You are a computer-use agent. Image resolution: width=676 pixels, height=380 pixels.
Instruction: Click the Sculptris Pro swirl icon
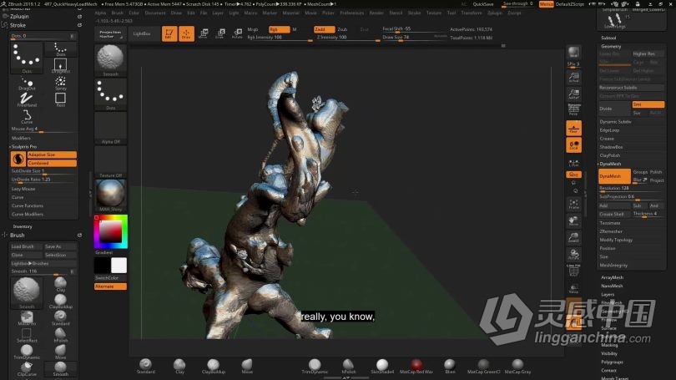pos(18,160)
